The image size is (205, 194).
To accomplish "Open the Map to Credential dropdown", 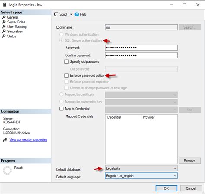I will pyautogui.click(x=141, y=110).
